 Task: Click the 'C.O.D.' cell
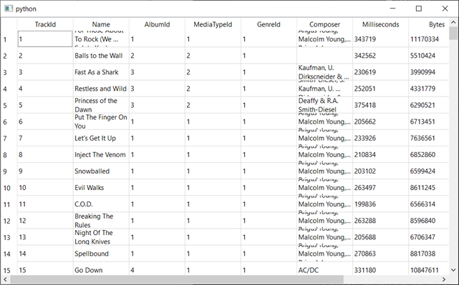click(101, 204)
